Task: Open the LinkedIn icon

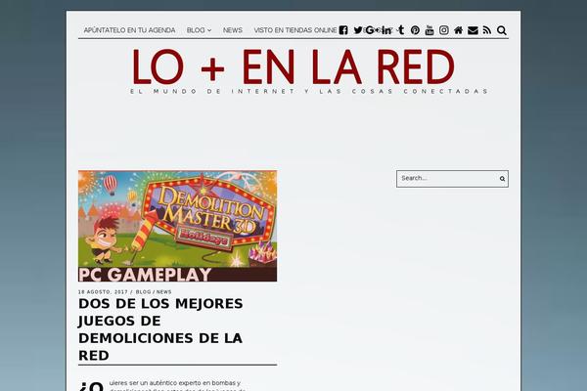Action: click(386, 30)
